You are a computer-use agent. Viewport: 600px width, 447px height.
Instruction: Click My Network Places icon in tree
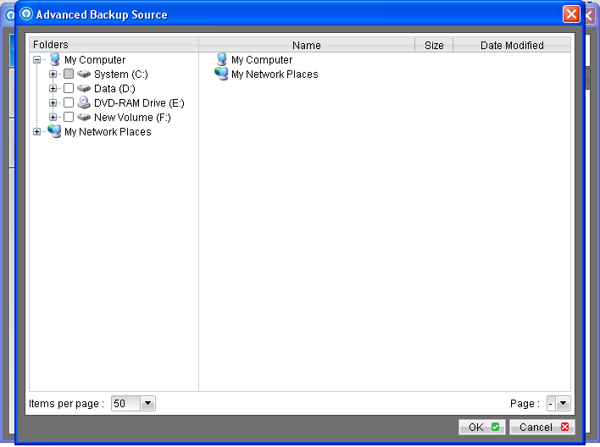pyautogui.click(x=55, y=131)
